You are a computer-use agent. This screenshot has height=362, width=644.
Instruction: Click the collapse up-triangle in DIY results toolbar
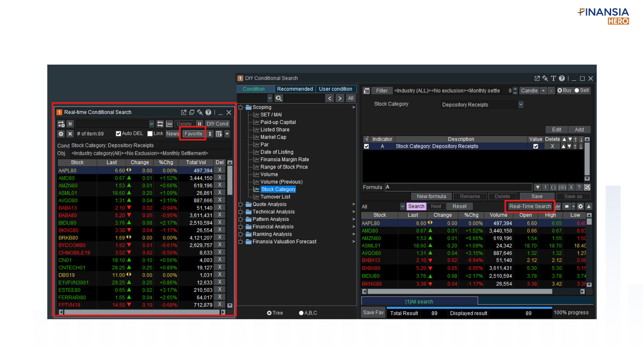pos(589,206)
